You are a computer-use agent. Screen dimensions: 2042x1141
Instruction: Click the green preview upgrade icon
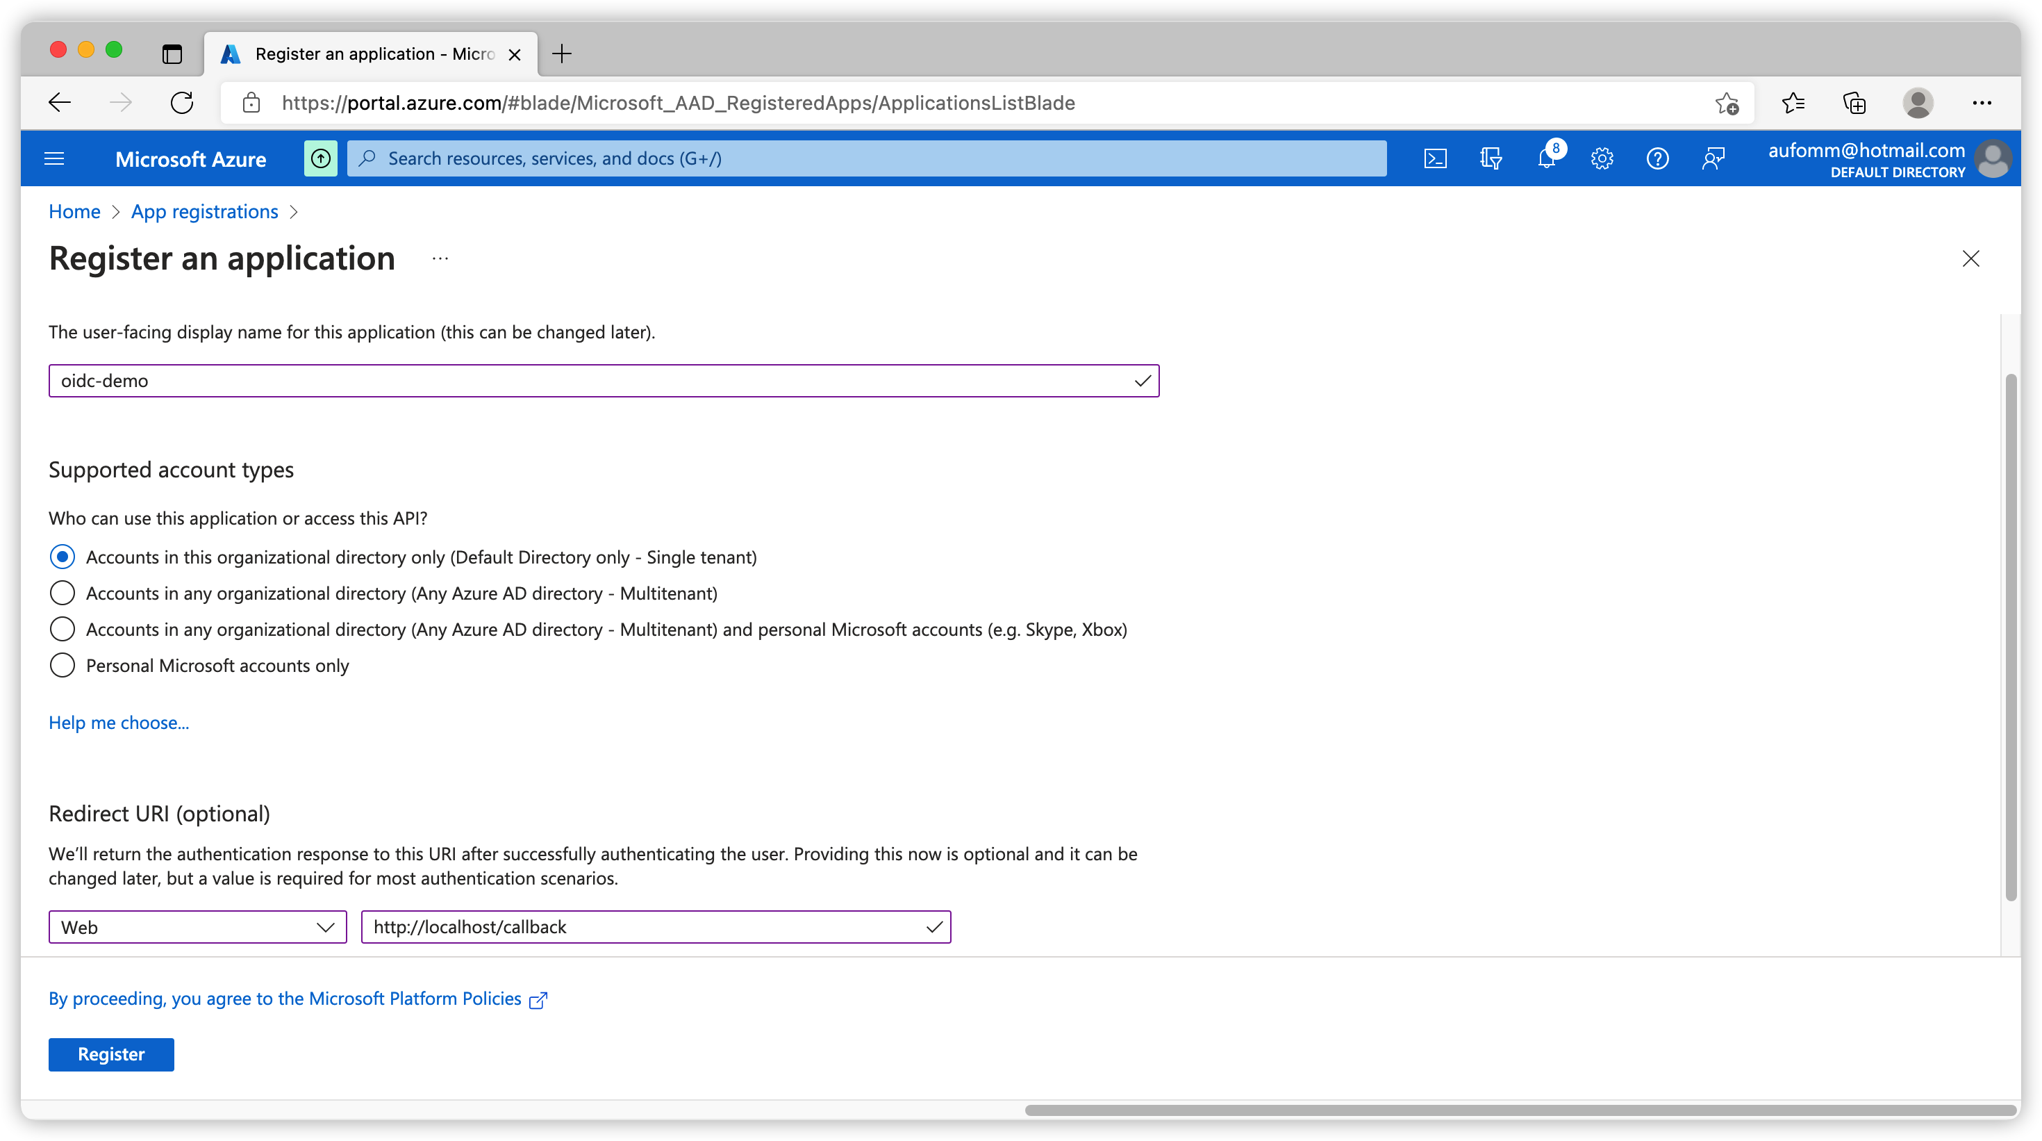[x=320, y=158]
